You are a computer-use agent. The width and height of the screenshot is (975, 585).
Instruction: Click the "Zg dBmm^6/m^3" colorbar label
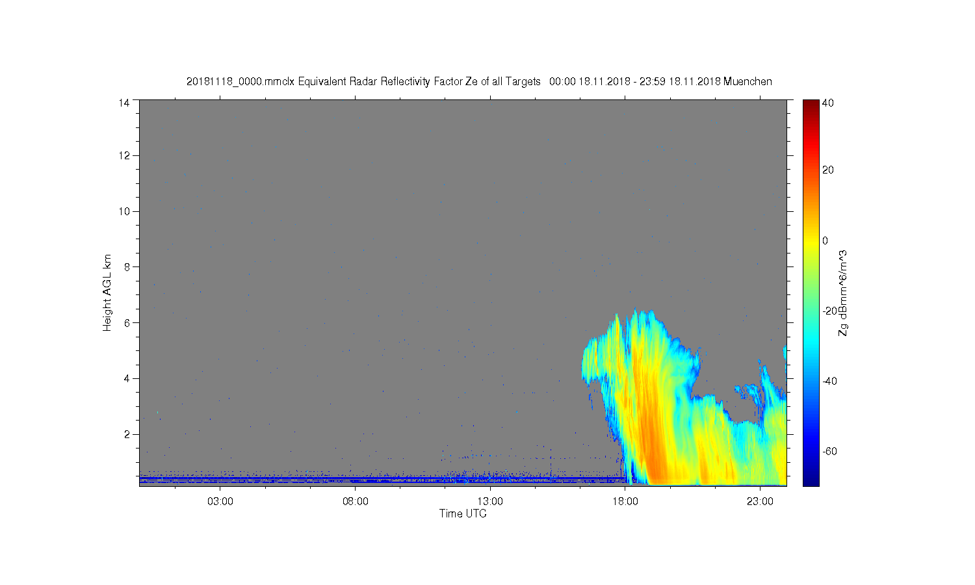coord(843,293)
